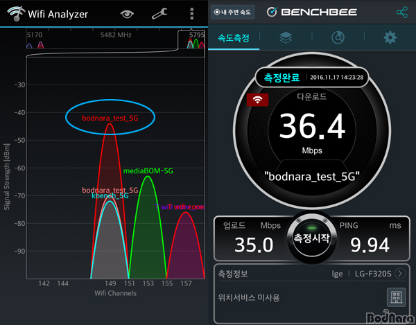
Task: Open the Benchbee gear settings tab
Action: pyautogui.click(x=390, y=37)
